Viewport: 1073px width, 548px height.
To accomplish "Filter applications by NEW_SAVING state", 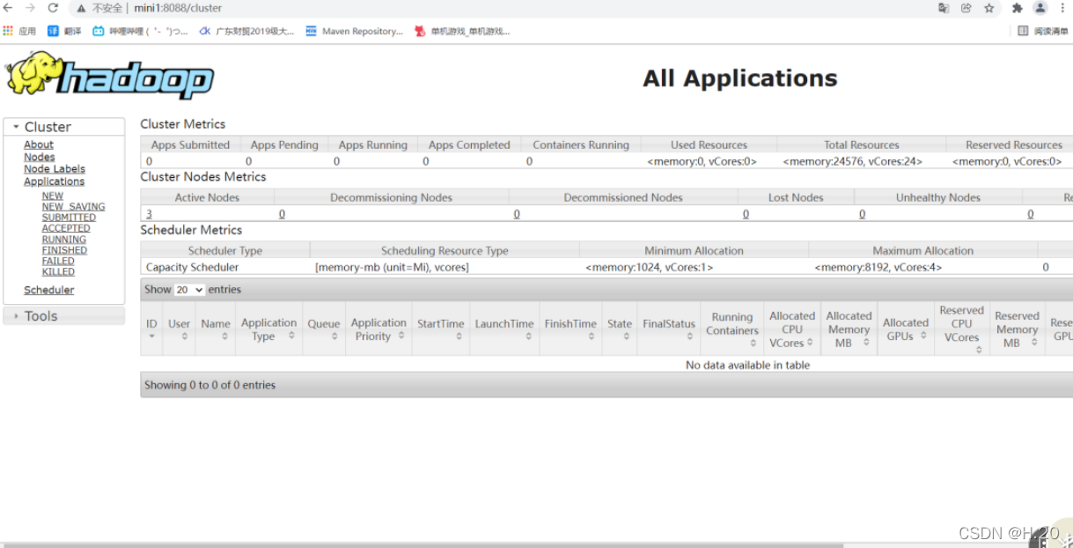I will click(74, 206).
